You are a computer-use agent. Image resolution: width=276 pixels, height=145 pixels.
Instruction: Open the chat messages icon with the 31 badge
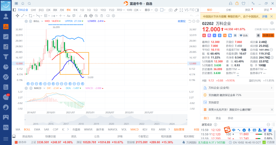tap(6, 97)
